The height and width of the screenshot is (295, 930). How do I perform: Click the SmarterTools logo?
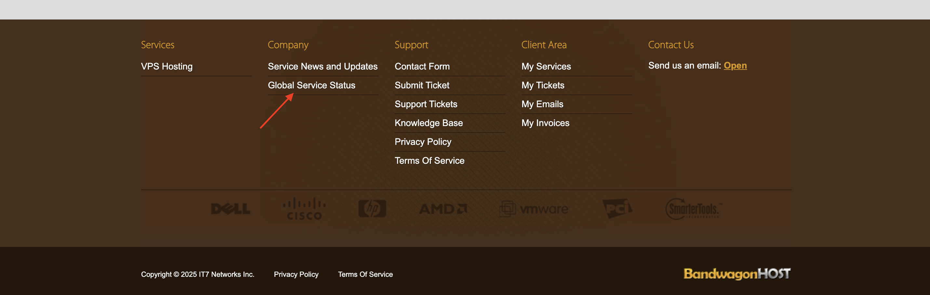692,209
